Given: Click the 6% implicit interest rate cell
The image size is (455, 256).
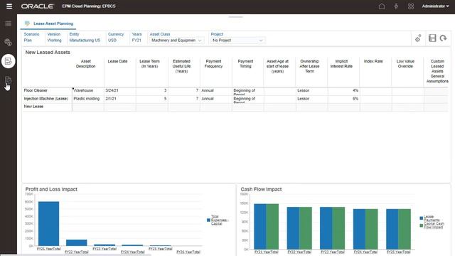Looking at the screenshot, I should (x=343, y=99).
